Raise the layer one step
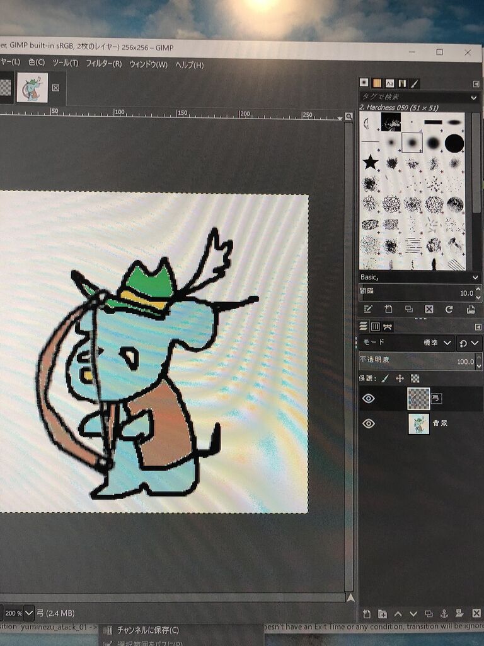 click(398, 614)
